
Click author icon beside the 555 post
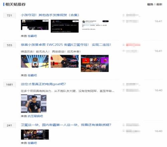124,45
